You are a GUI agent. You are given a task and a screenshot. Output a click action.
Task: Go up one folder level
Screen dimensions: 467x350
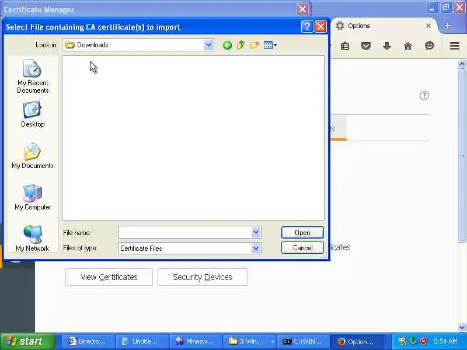(241, 45)
